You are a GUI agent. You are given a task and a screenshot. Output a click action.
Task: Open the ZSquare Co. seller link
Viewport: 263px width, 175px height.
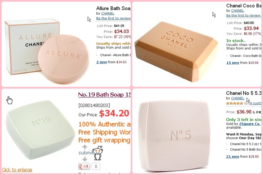[250, 124]
